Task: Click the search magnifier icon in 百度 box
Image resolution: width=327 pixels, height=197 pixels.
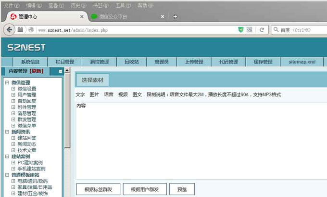Action: click(277, 29)
